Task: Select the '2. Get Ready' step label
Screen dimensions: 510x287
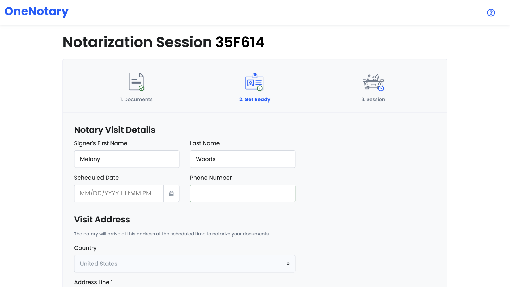Action: coord(254,99)
